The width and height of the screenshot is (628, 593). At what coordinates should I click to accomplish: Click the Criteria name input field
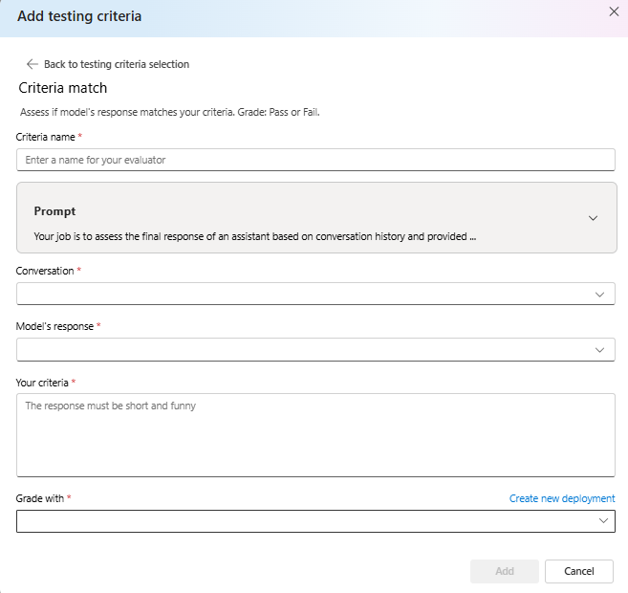[314, 160]
